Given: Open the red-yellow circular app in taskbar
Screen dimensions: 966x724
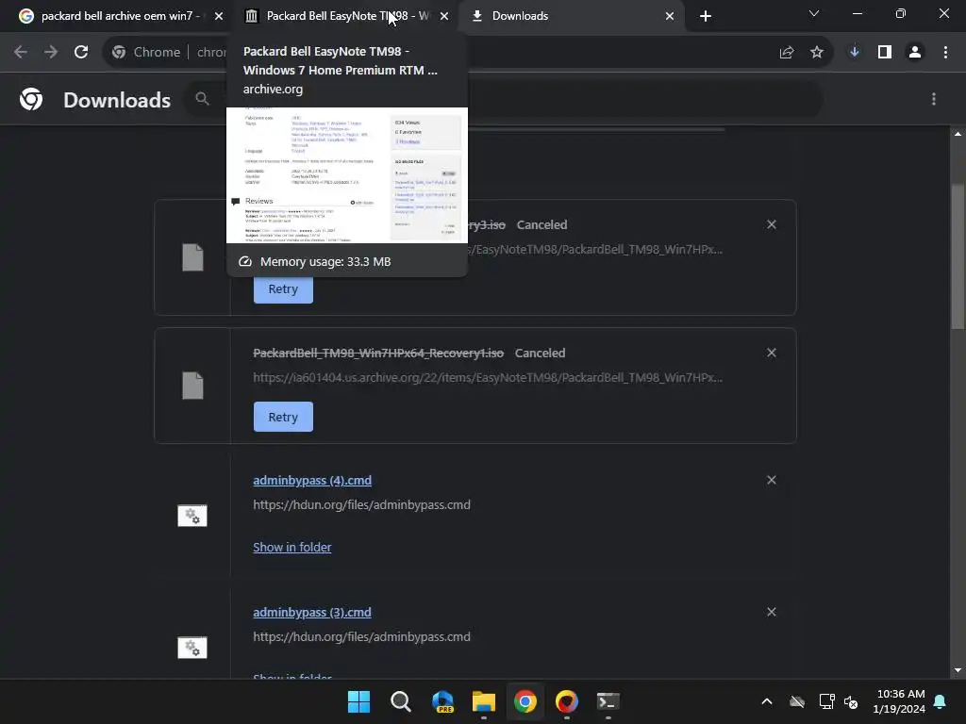Looking at the screenshot, I should [567, 701].
